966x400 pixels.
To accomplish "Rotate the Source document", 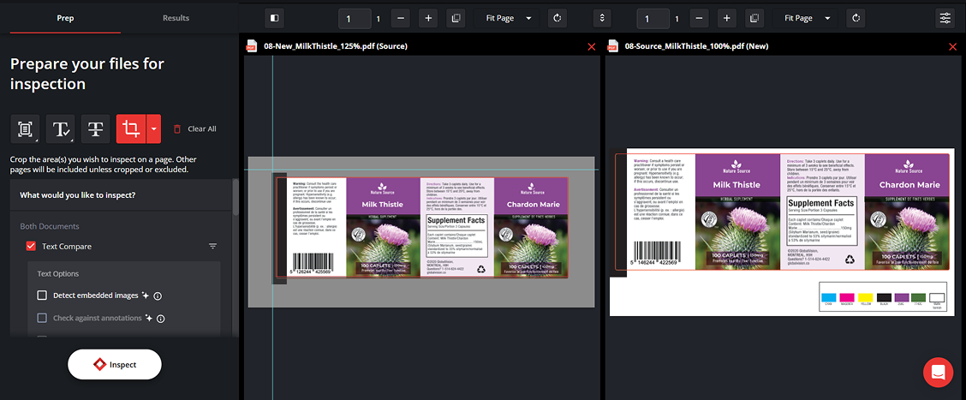I will click(558, 18).
